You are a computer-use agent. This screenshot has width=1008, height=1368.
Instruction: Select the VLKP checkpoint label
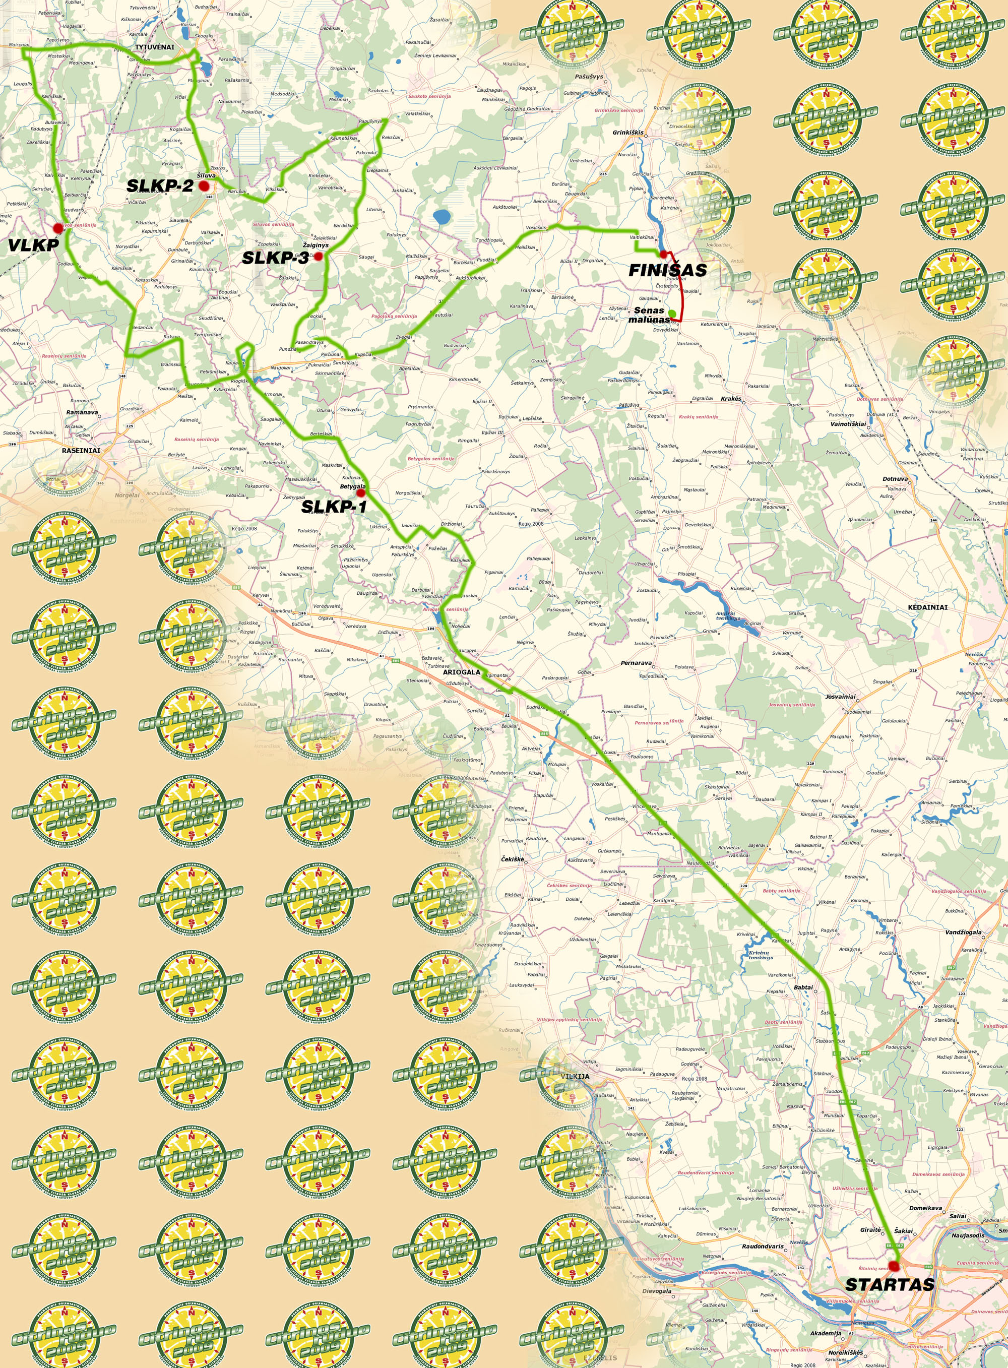[33, 245]
